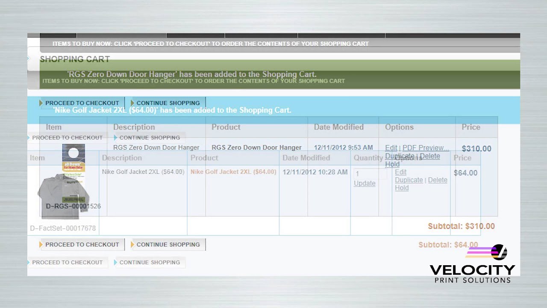Click the SHOPPING CART heading

click(75, 59)
